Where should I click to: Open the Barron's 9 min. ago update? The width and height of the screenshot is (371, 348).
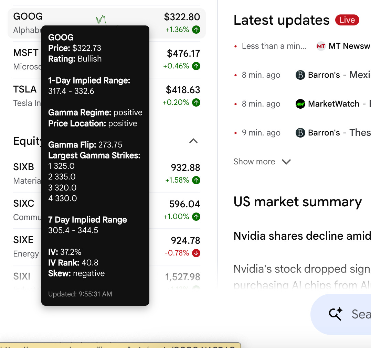302,133
